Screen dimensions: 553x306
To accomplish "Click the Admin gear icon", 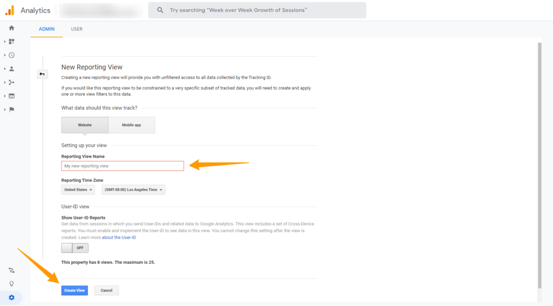I will tap(12, 297).
